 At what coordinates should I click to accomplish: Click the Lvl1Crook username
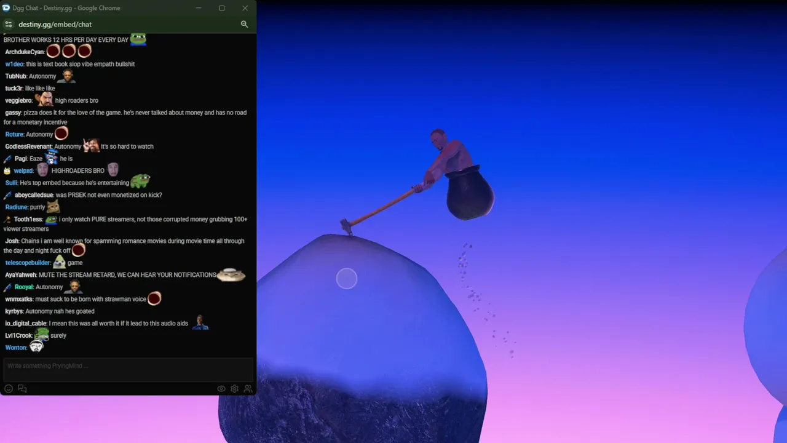coord(18,335)
